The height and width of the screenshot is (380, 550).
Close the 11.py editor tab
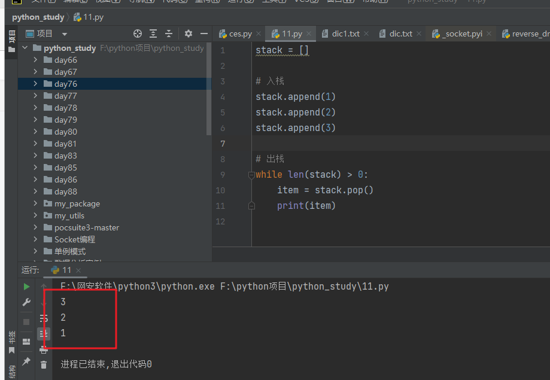tap(309, 34)
